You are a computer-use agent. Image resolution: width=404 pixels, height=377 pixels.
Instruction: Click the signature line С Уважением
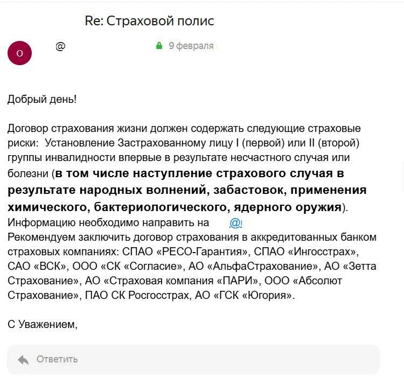[x=43, y=324]
